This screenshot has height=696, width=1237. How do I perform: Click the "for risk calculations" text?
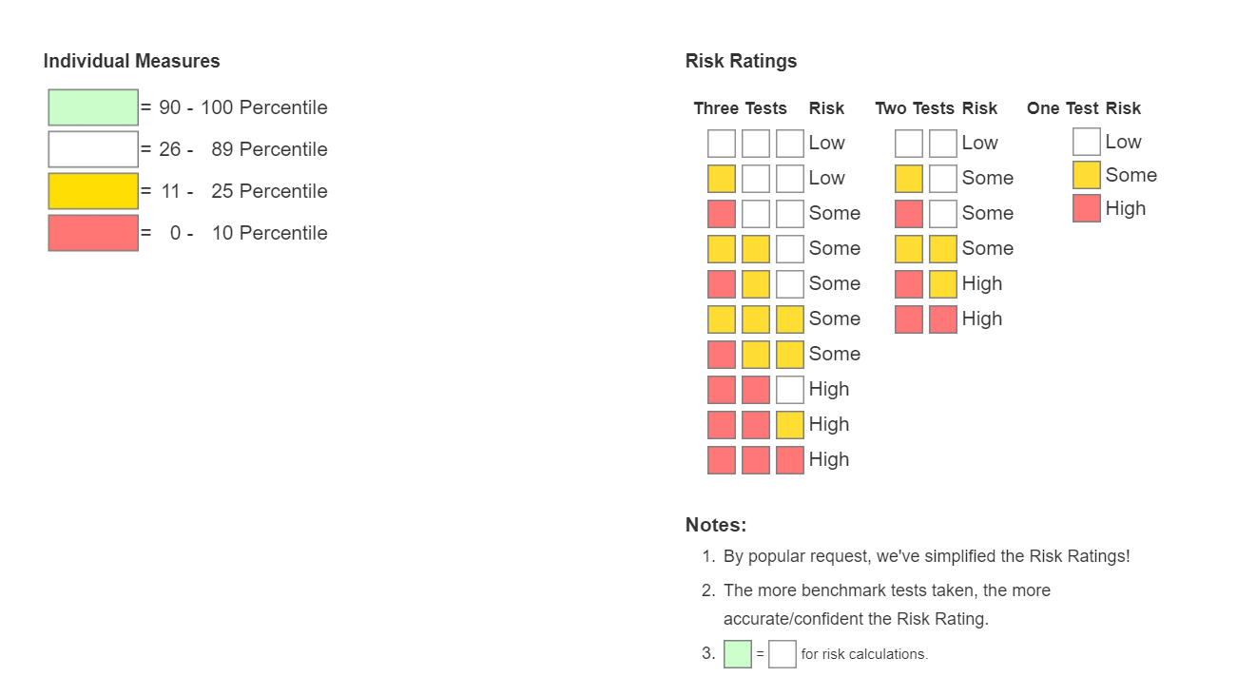[x=864, y=654]
